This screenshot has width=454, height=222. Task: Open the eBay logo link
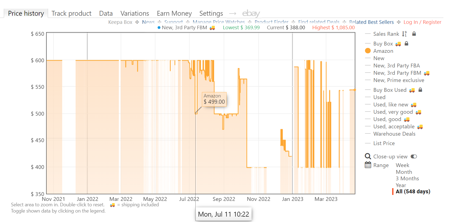point(251,13)
